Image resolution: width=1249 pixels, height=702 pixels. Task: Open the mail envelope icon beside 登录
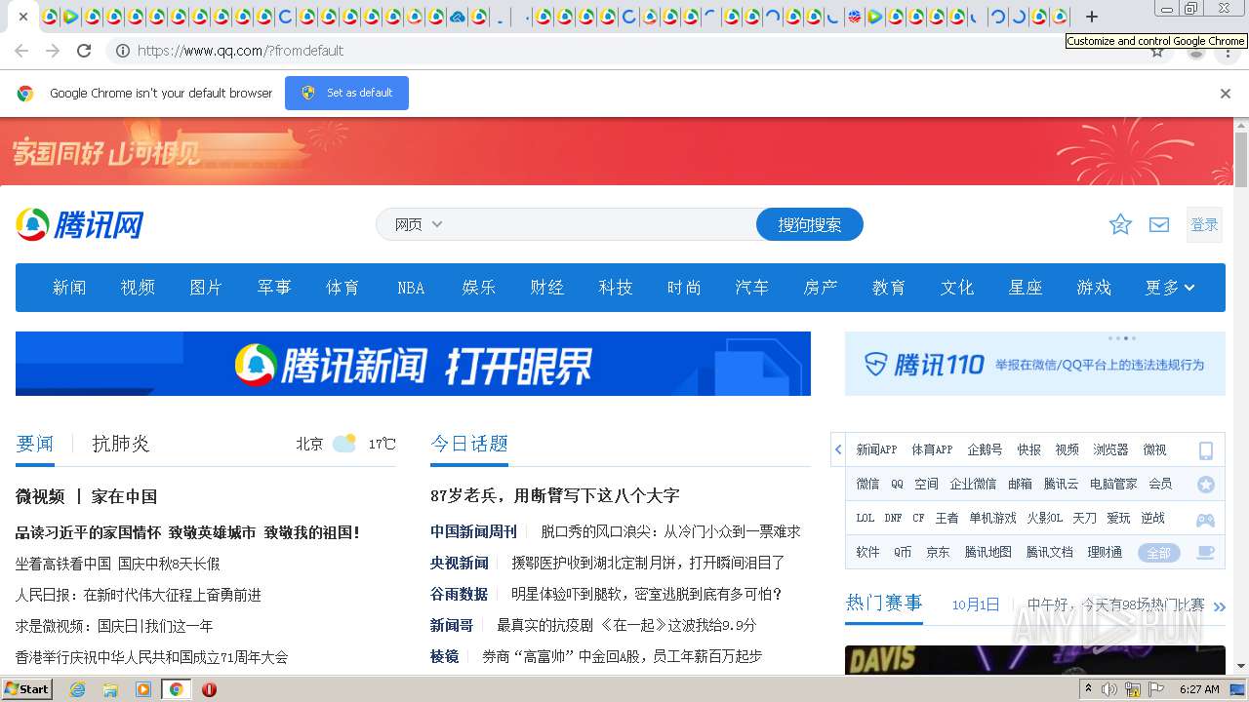pos(1159,225)
